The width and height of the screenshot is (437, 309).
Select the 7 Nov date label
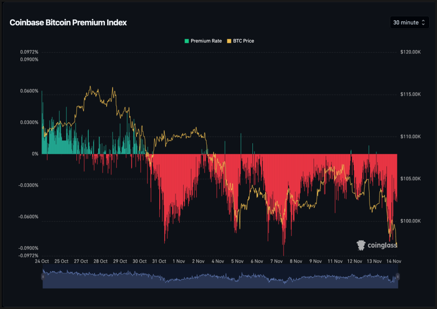(x=276, y=261)
